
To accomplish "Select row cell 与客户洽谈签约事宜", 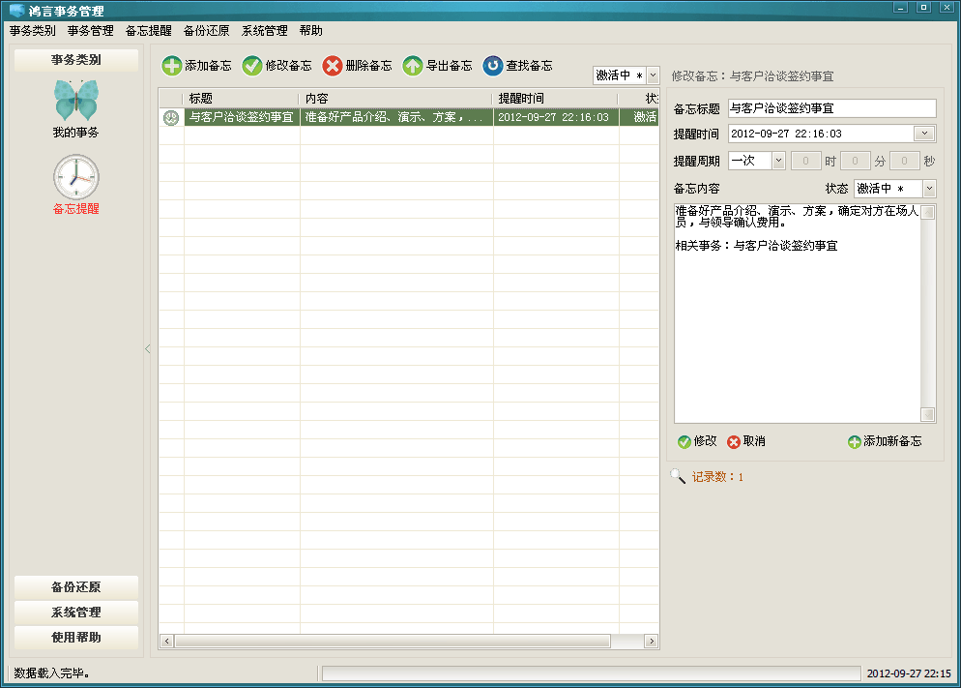I will [242, 117].
